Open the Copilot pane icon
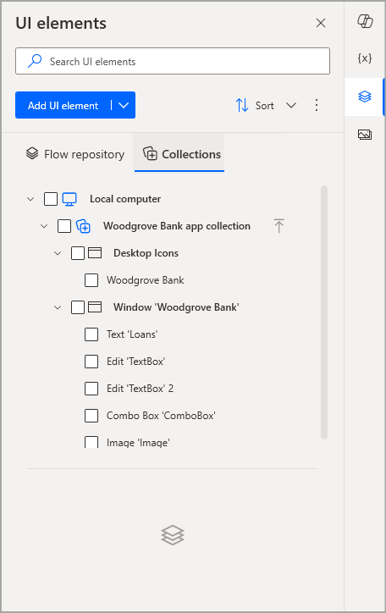This screenshot has width=386, height=613. tap(365, 20)
